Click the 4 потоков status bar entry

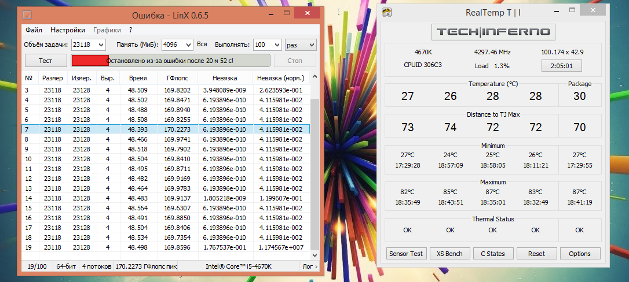point(97,266)
